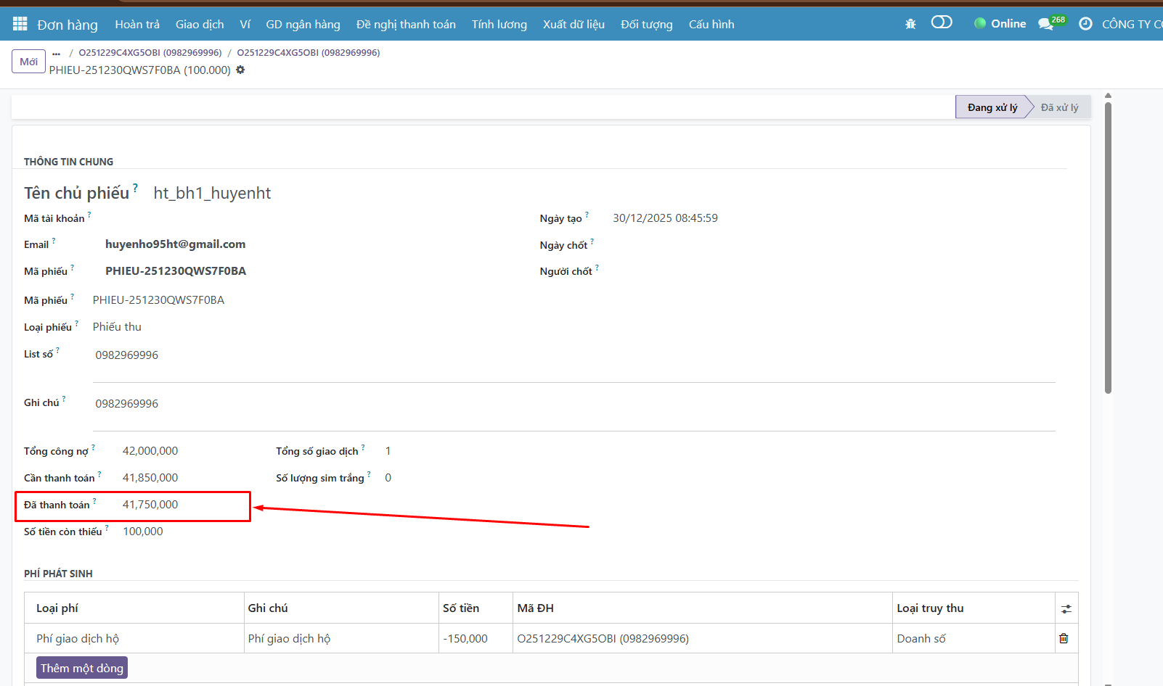Open the Đề nghị thanh toán menu

tap(406, 24)
